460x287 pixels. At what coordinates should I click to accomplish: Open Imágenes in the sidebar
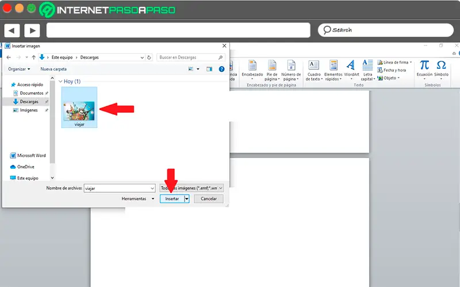(28, 110)
